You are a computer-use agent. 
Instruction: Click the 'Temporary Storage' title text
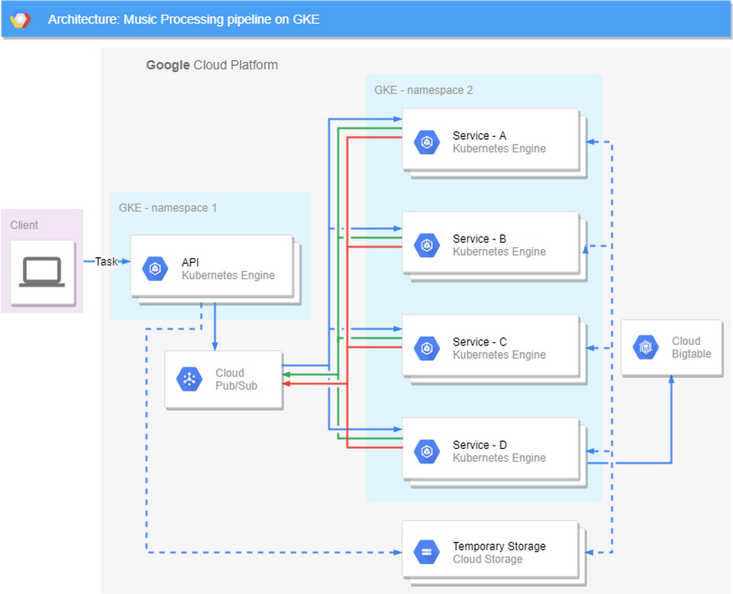click(498, 546)
